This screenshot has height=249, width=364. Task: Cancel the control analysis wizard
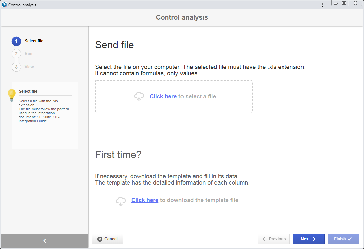click(x=108, y=239)
